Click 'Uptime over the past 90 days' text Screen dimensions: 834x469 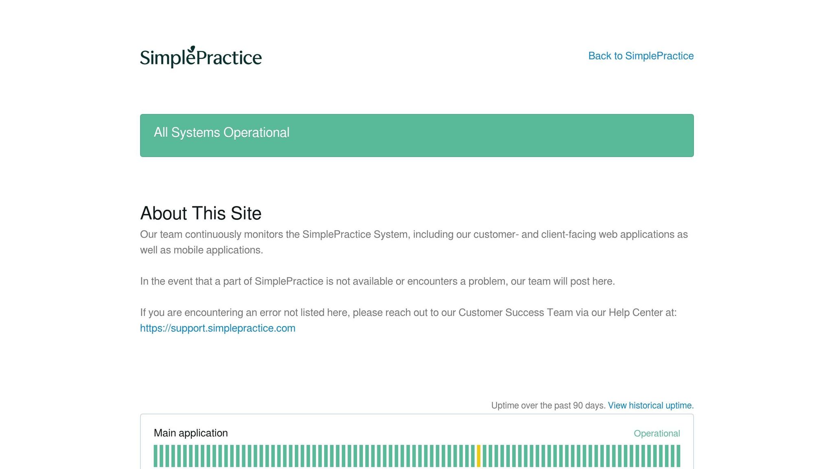548,405
